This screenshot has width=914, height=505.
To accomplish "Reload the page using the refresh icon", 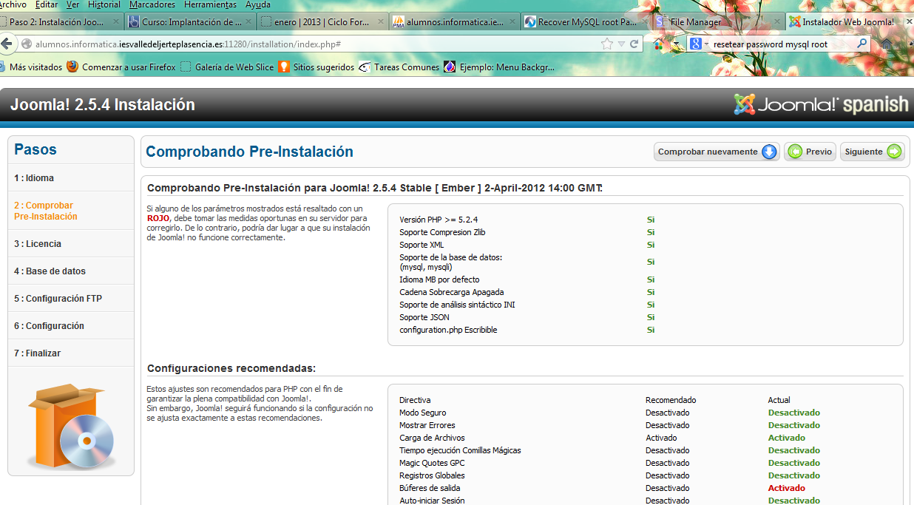I will pyautogui.click(x=634, y=44).
